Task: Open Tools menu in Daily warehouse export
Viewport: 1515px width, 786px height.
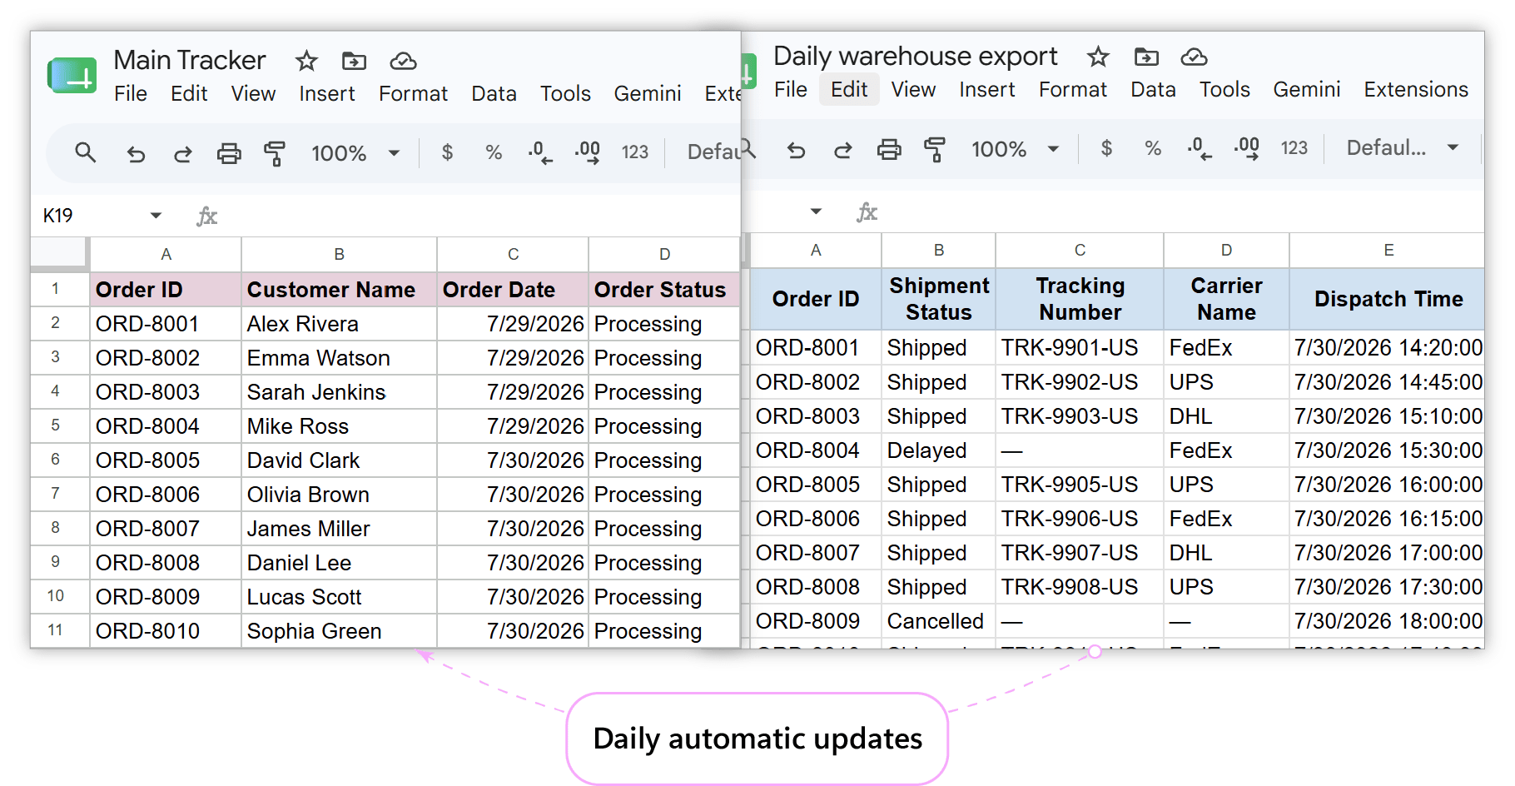Action: (1224, 90)
